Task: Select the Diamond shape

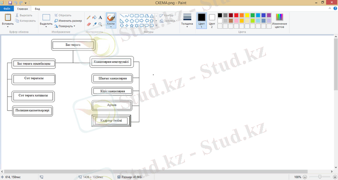Action: (127, 21)
